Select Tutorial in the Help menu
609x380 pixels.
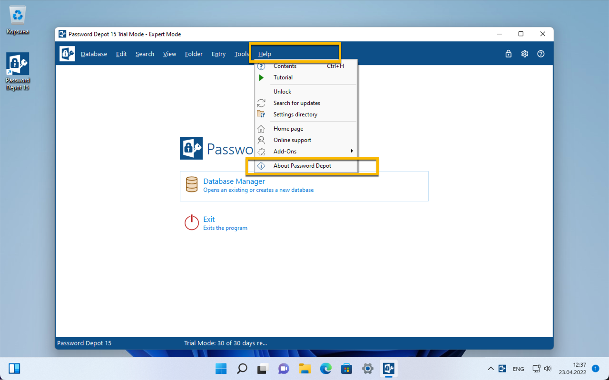(306, 77)
